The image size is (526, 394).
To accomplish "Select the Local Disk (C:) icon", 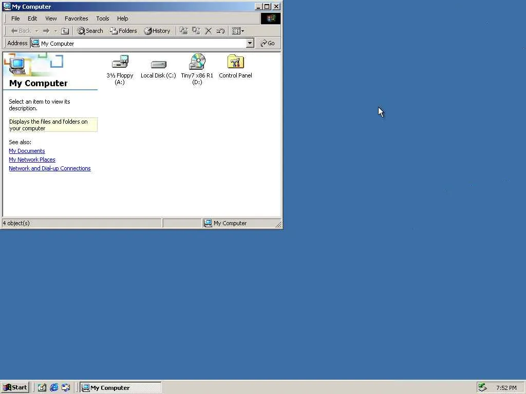I will click(158, 69).
